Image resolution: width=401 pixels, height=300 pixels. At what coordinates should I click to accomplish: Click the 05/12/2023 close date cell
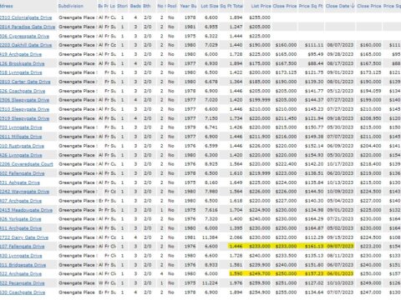point(340,91)
